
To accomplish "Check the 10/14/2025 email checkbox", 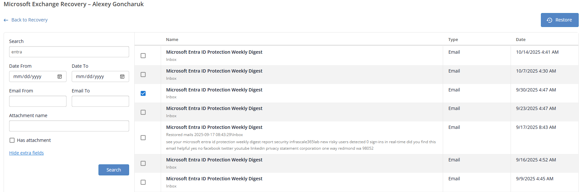I will pyautogui.click(x=143, y=56).
